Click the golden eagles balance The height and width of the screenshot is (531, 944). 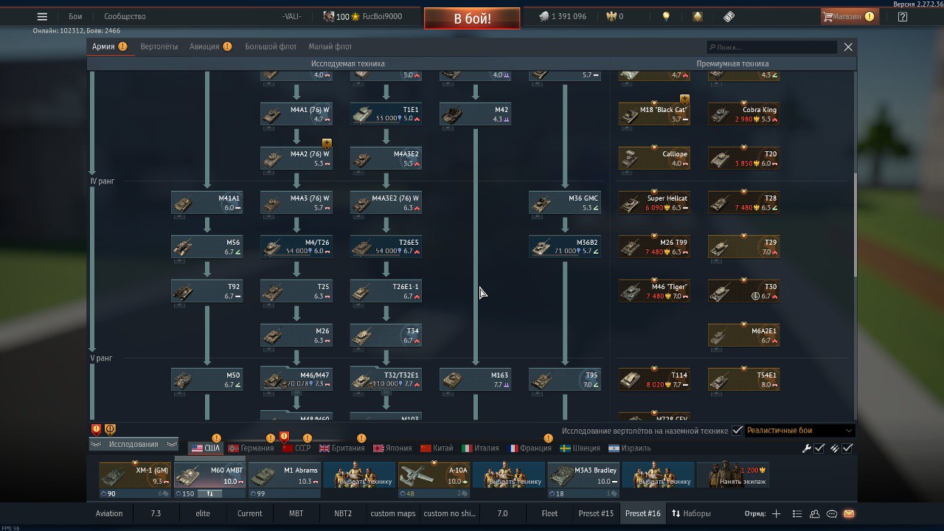pyautogui.click(x=614, y=16)
